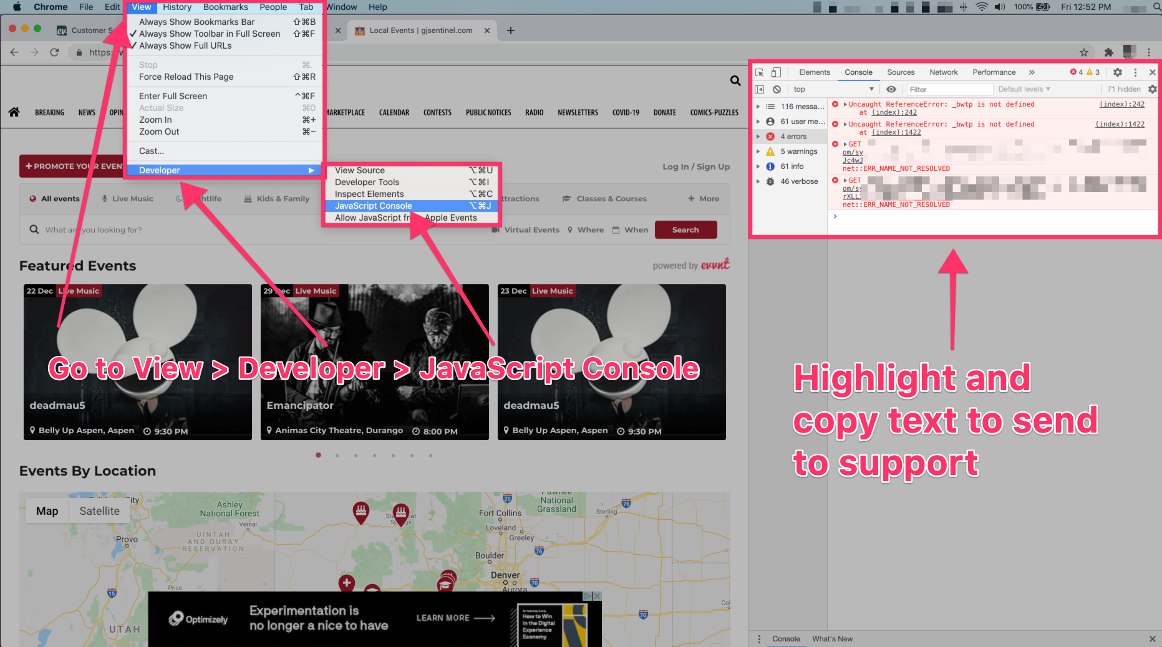This screenshot has width=1162, height=647.
Task: Switch the map to Satellite view
Action: coord(99,511)
